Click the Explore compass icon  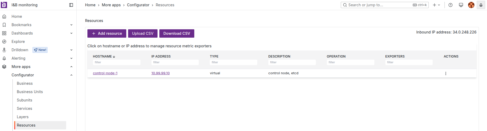coord(4,42)
